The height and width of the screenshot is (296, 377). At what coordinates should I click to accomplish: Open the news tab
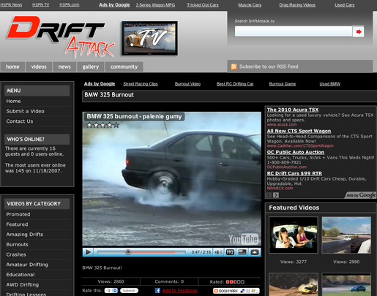coord(64,67)
